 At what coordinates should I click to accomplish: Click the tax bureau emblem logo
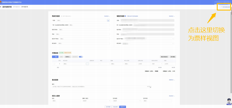[x=1, y=2]
